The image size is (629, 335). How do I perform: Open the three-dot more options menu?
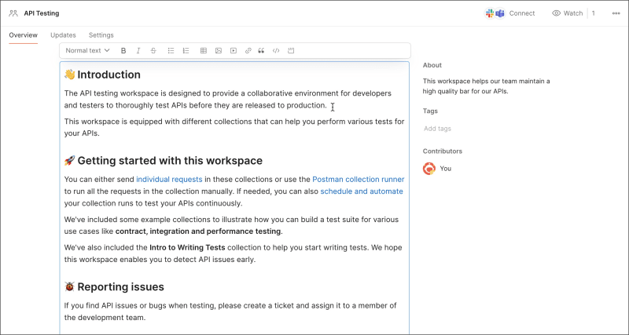coord(615,13)
